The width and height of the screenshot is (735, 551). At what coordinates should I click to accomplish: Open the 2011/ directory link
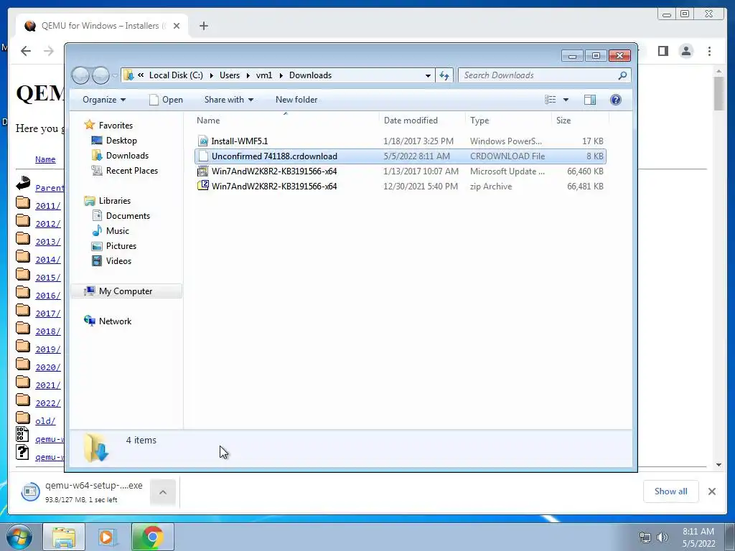48,206
